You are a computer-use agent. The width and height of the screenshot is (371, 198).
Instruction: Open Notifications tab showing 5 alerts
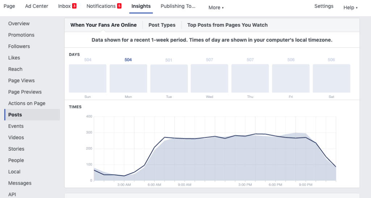click(104, 6)
